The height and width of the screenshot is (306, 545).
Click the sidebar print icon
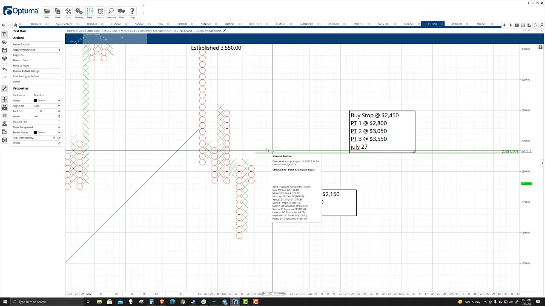[x=5, y=58]
